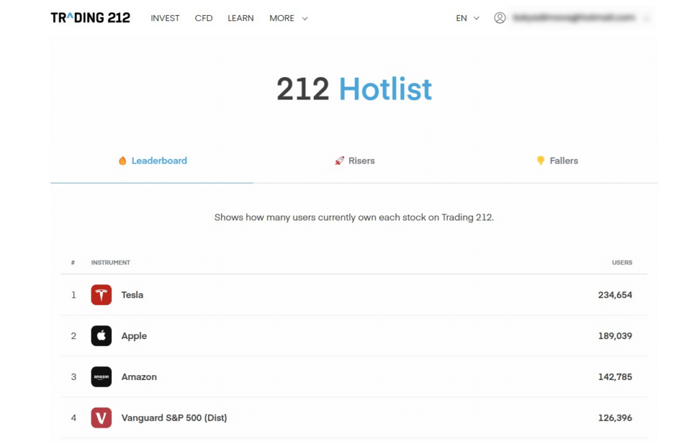Select Vanguard's user count 126,396
The image size is (699, 442).
click(x=615, y=418)
